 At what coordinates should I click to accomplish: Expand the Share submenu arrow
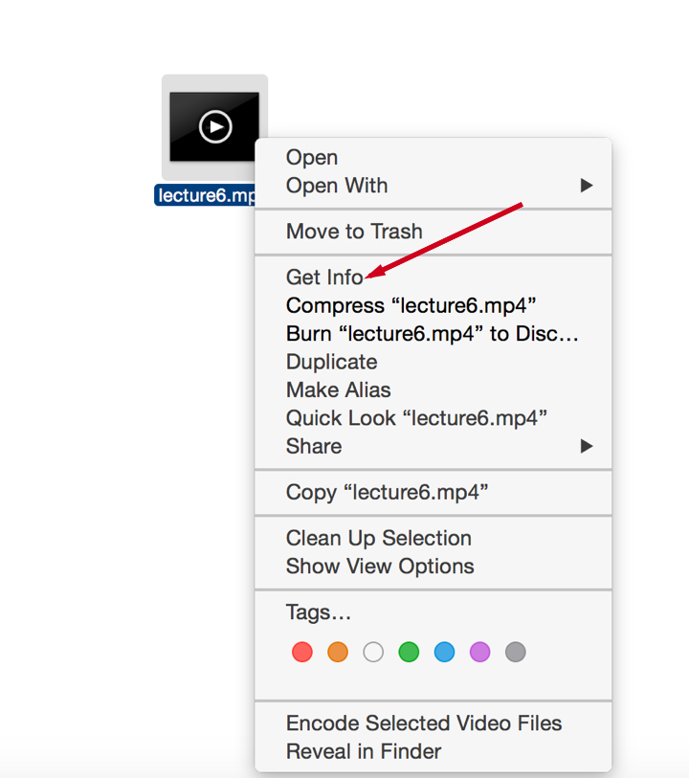click(587, 446)
